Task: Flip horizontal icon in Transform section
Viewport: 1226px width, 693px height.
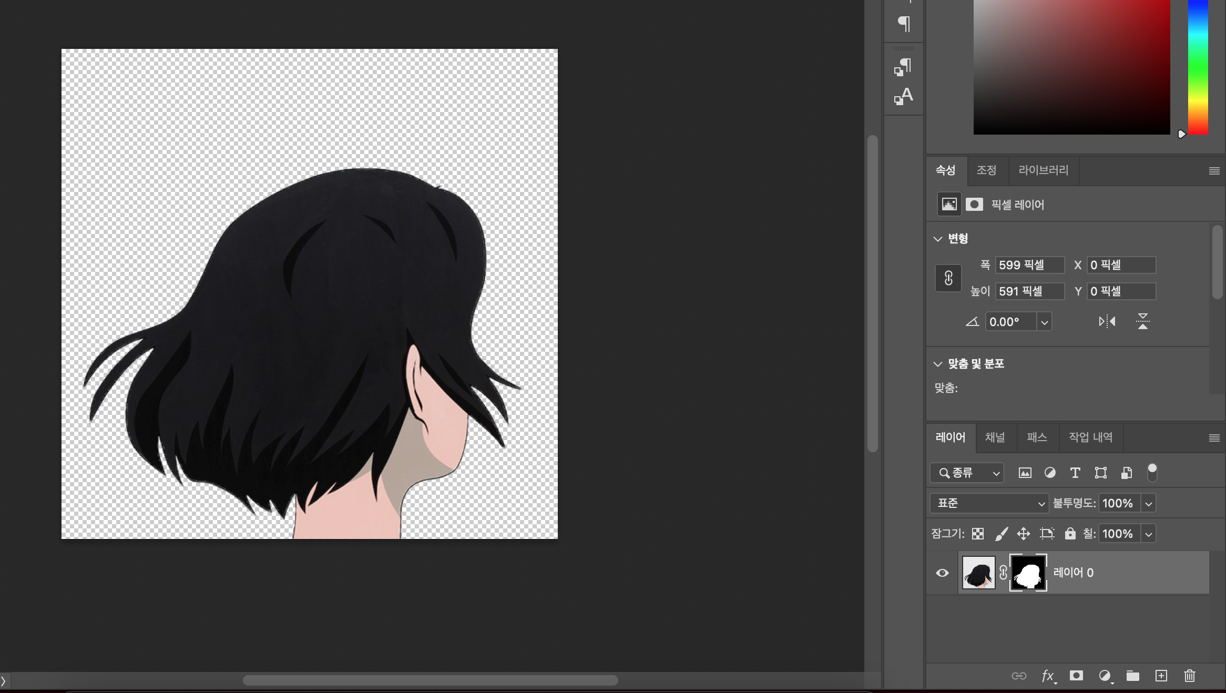Action: pyautogui.click(x=1107, y=321)
